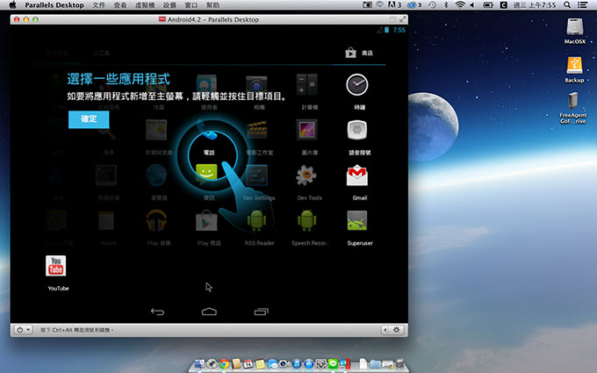The image size is (597, 373).
Task: Open iTunes from the Dock
Action: [x=297, y=364]
